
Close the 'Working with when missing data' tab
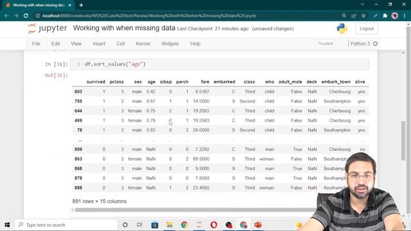coord(70,5)
